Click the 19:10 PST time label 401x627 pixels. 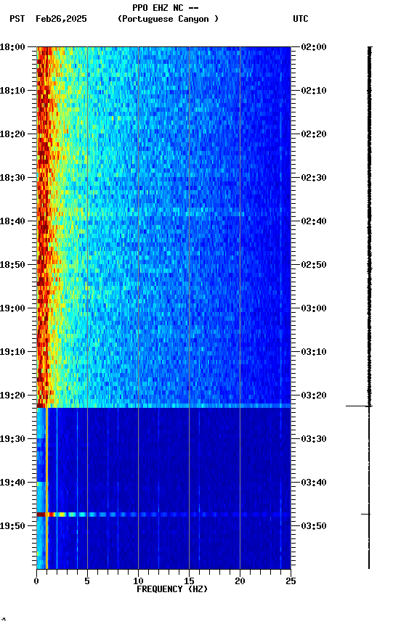12,352
